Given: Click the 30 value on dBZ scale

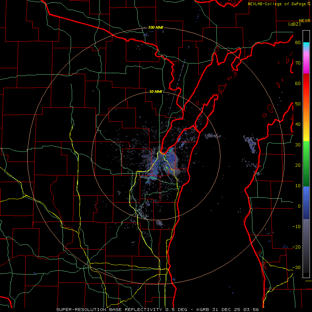Looking at the screenshot, I should pos(298,145).
